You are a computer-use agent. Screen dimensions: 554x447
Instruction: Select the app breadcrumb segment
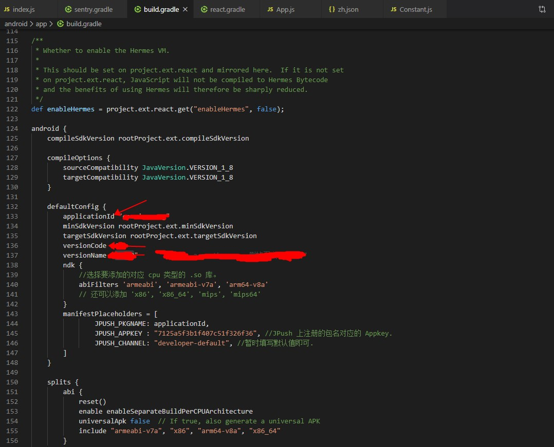(x=41, y=24)
